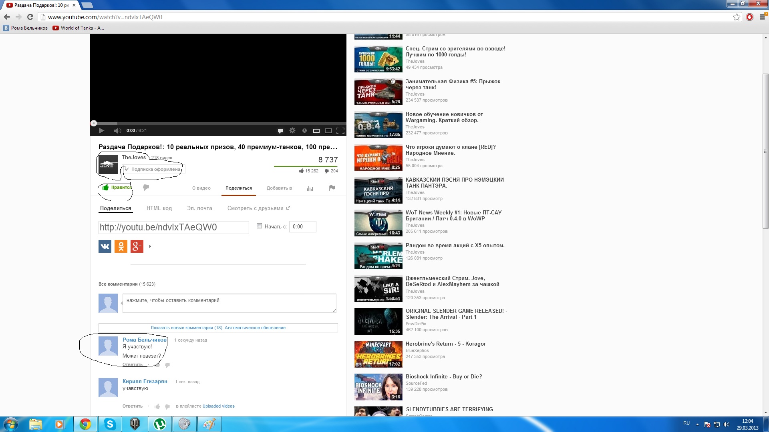Open Windows Start button

click(x=11, y=424)
